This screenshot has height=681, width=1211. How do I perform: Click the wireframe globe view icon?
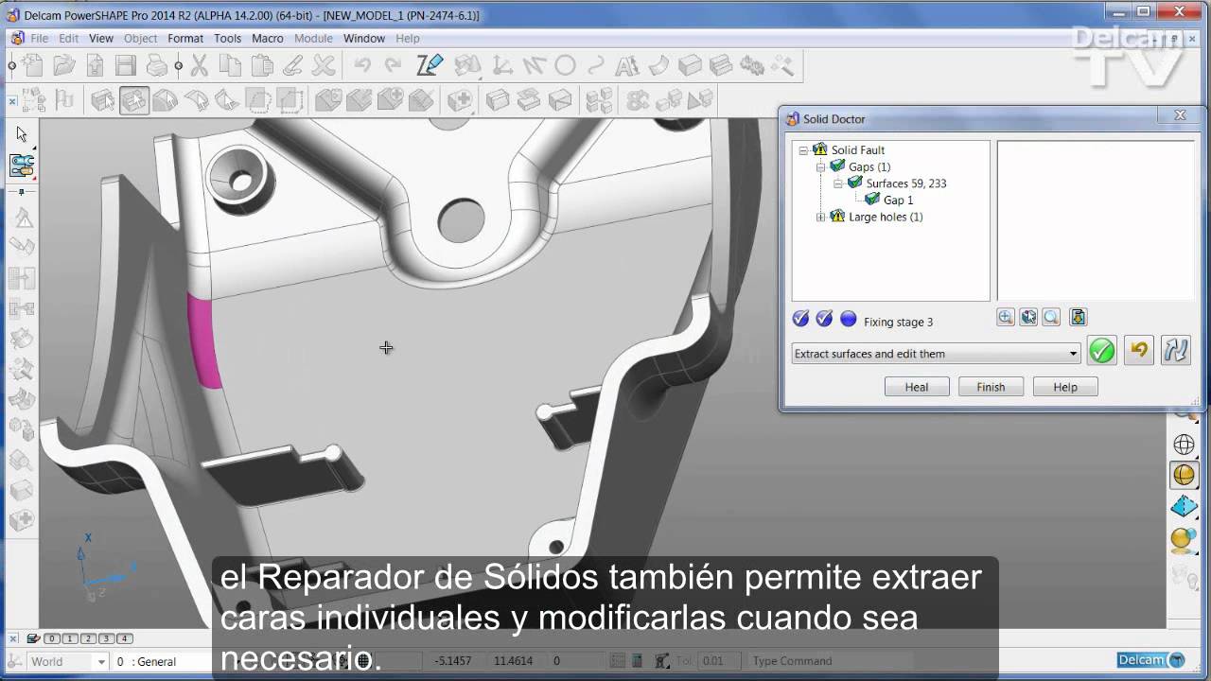pyautogui.click(x=1184, y=445)
